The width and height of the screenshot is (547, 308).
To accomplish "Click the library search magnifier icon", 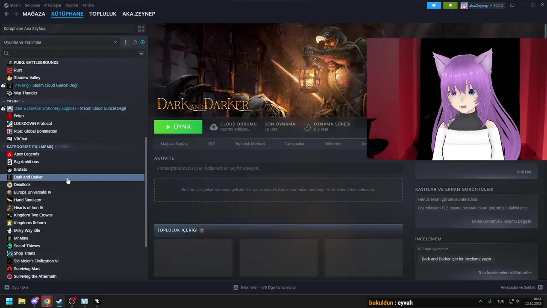I will tap(6, 53).
